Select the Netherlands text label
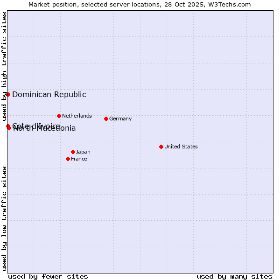Viewport: 280px width, 280px height. point(77,116)
